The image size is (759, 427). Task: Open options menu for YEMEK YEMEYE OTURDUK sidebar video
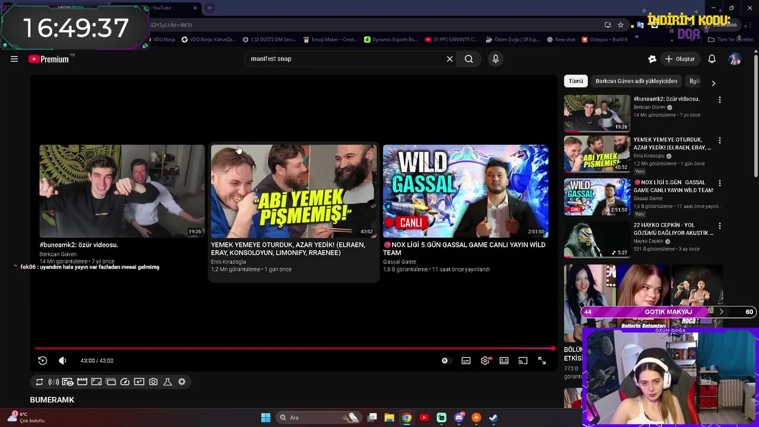pyautogui.click(x=720, y=141)
